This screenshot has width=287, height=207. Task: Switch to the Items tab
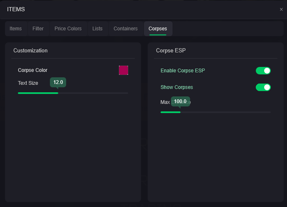point(16,29)
